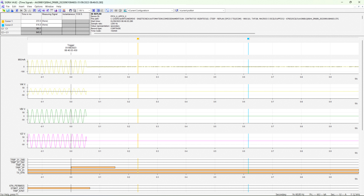Open the current profile dropdown
This screenshot has height=196, width=364.
[223, 10]
